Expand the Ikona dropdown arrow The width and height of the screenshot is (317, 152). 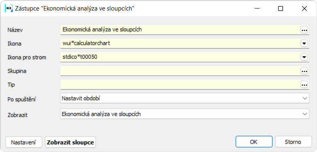304,43
